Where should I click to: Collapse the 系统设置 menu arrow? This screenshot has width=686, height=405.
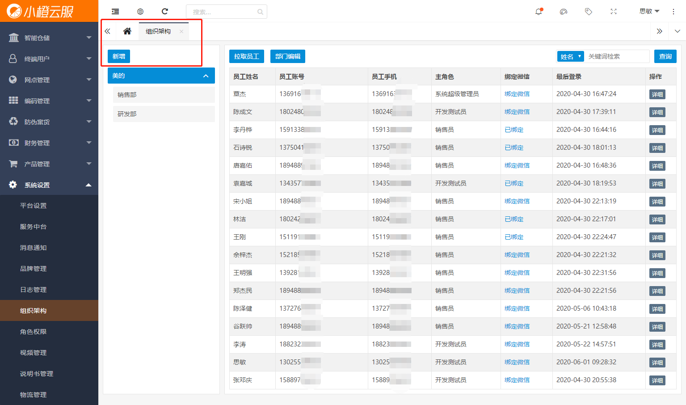click(89, 185)
